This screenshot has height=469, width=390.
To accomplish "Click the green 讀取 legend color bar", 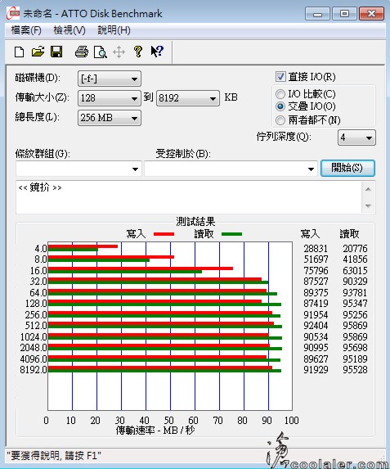I will click(231, 234).
